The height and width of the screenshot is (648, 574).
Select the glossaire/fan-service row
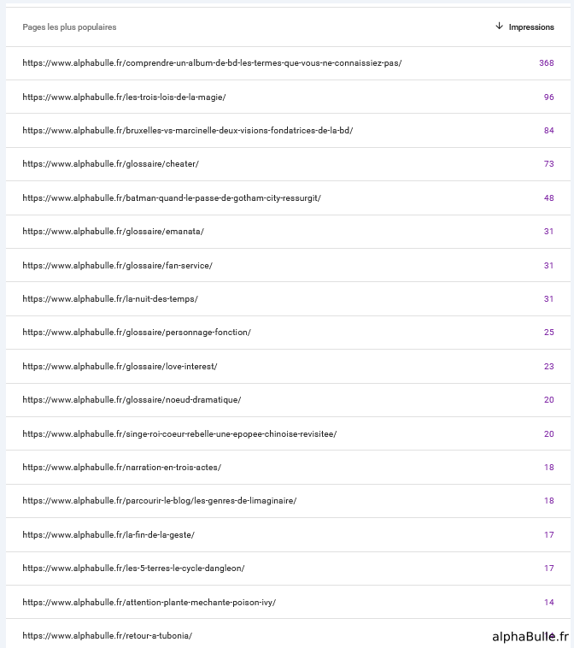click(x=288, y=265)
